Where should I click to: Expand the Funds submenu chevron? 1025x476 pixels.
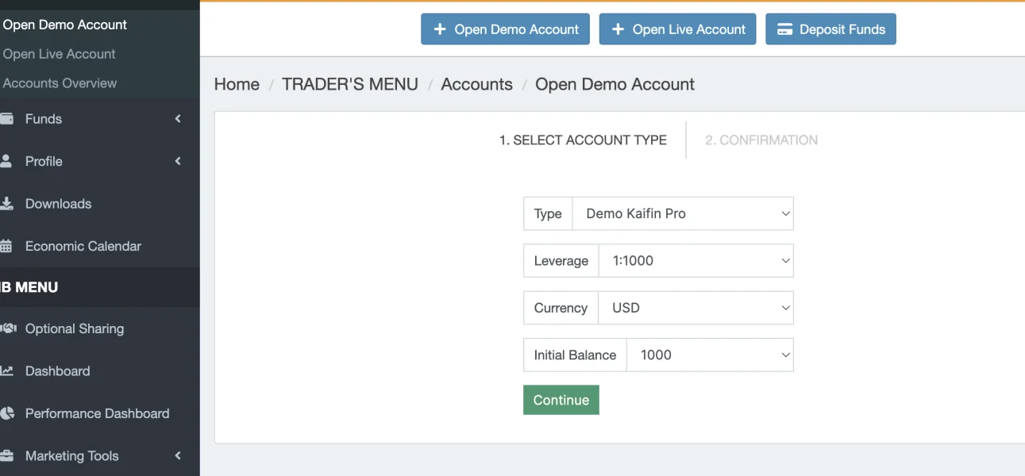pos(178,119)
